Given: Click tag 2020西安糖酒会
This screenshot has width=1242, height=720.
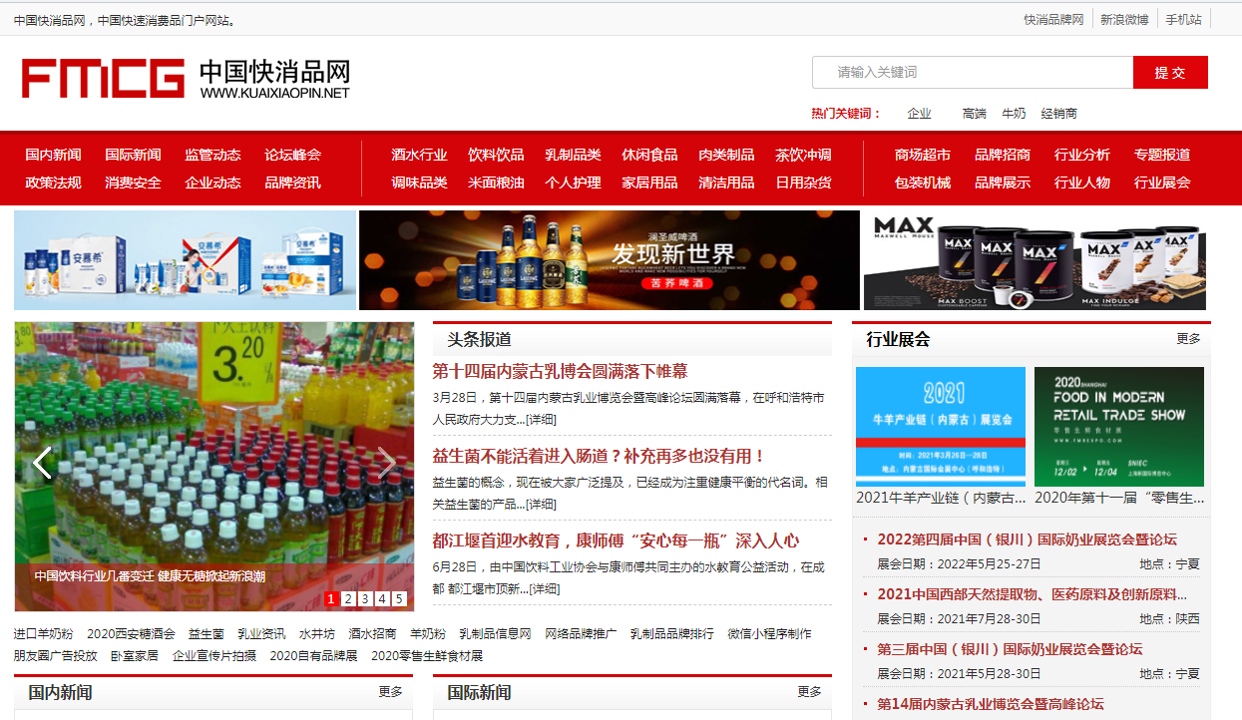Looking at the screenshot, I should pyautogui.click(x=131, y=634).
